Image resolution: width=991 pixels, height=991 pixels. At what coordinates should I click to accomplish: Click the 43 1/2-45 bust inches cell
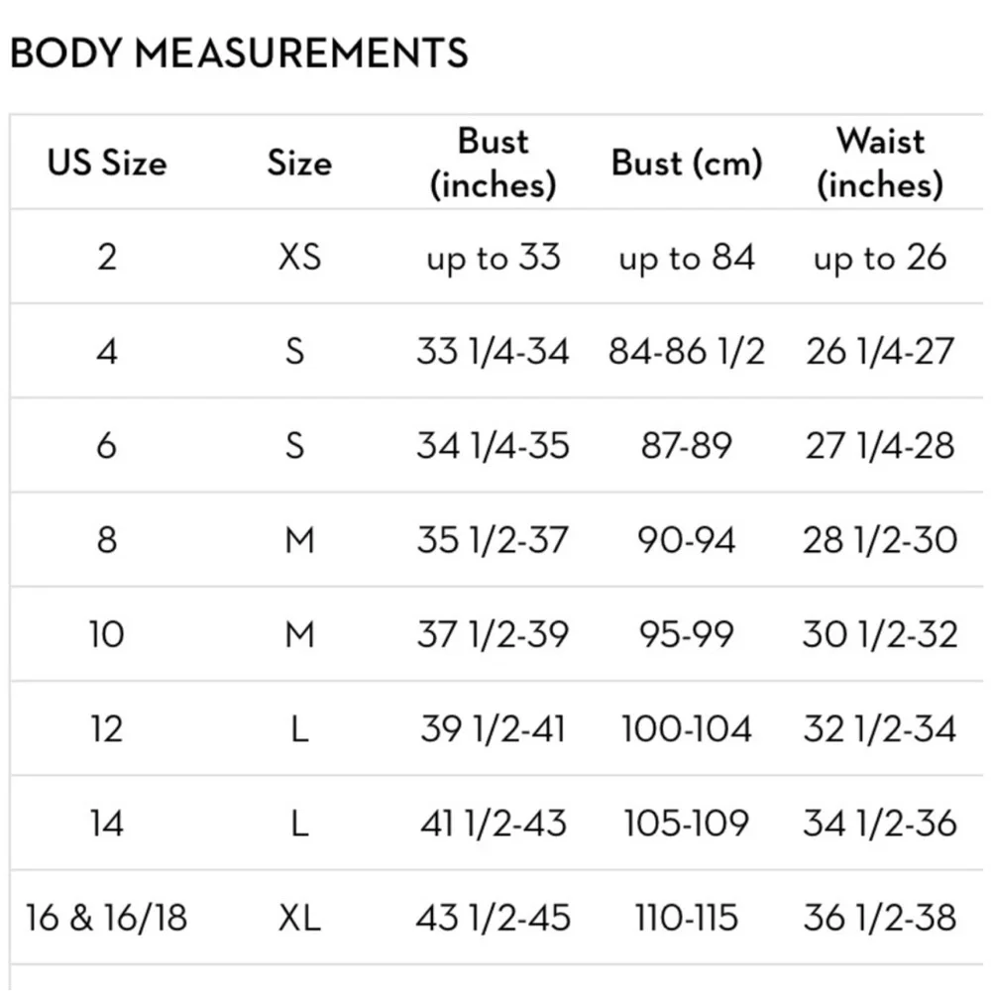point(493,918)
